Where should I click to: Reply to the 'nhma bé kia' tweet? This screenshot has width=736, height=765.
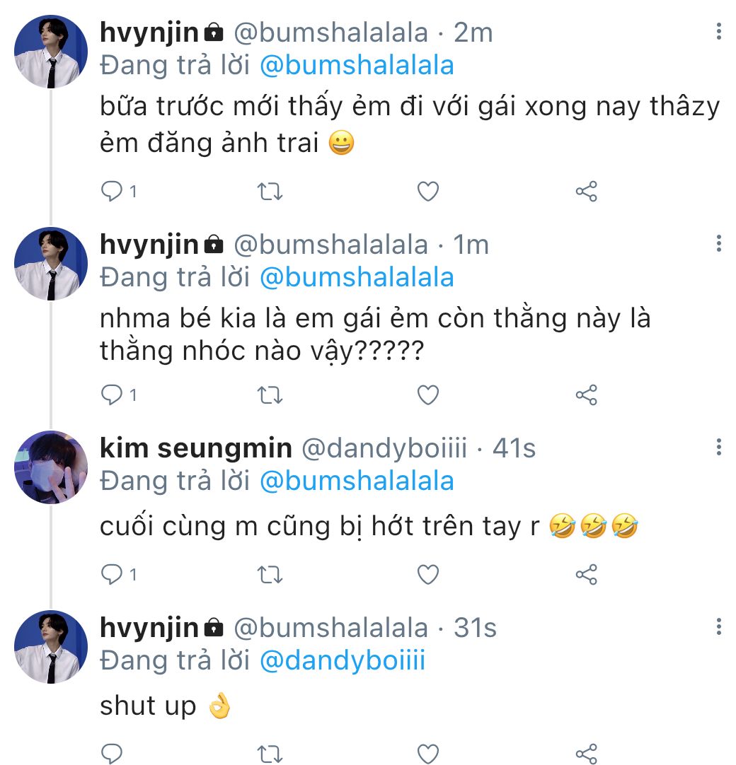tap(112, 395)
